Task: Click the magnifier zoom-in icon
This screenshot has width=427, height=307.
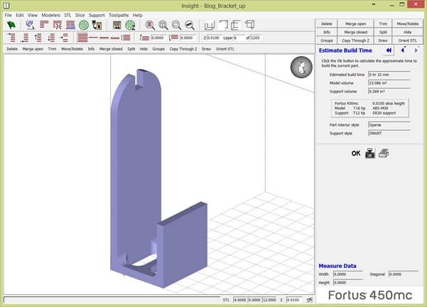Action: (150, 25)
